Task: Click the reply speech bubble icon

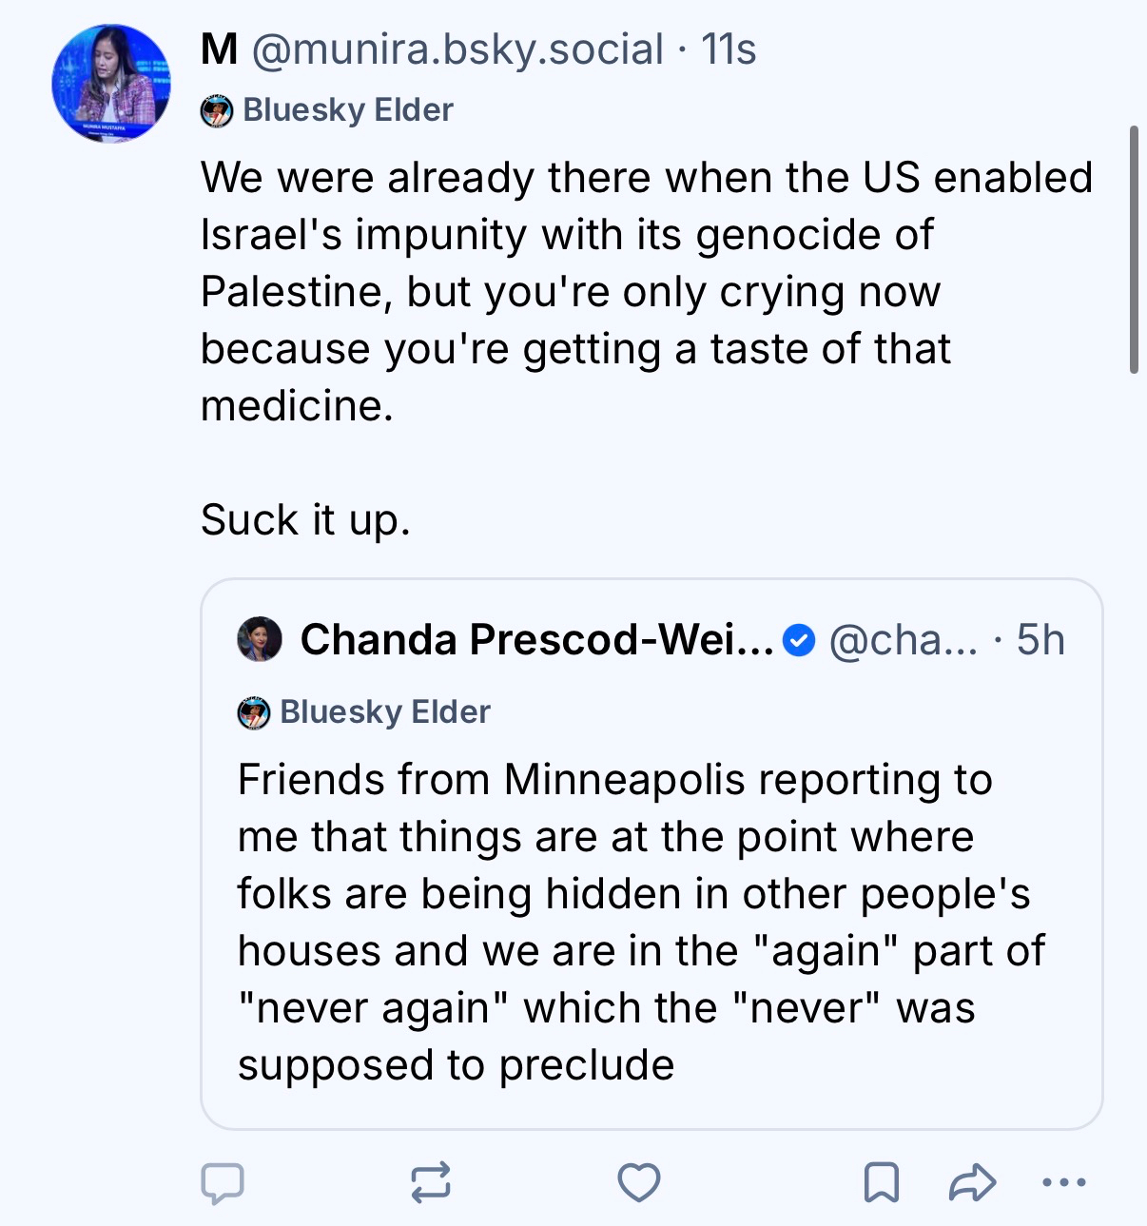Action: tap(223, 1183)
